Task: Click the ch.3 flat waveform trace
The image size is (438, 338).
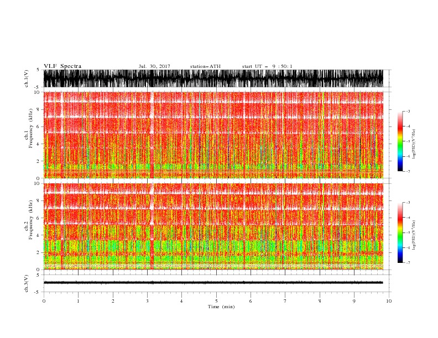Action: (x=213, y=283)
